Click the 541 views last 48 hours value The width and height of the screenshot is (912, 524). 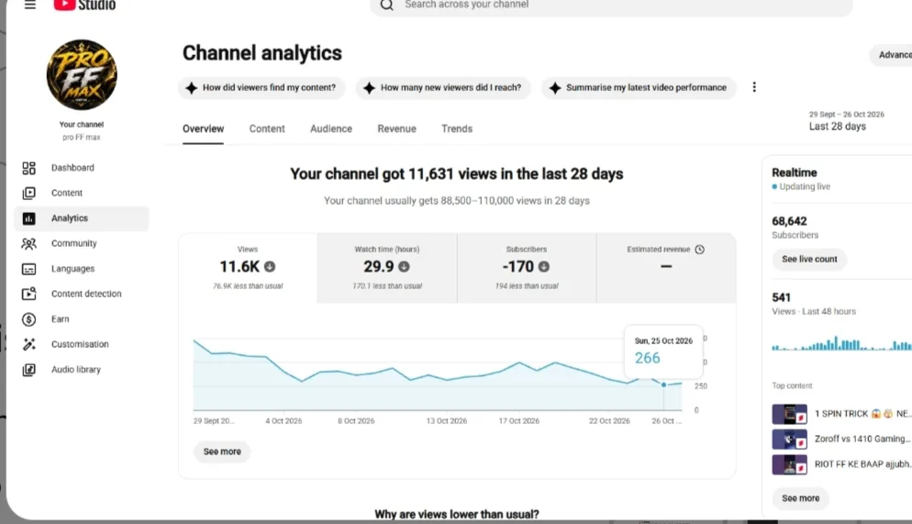pos(781,297)
